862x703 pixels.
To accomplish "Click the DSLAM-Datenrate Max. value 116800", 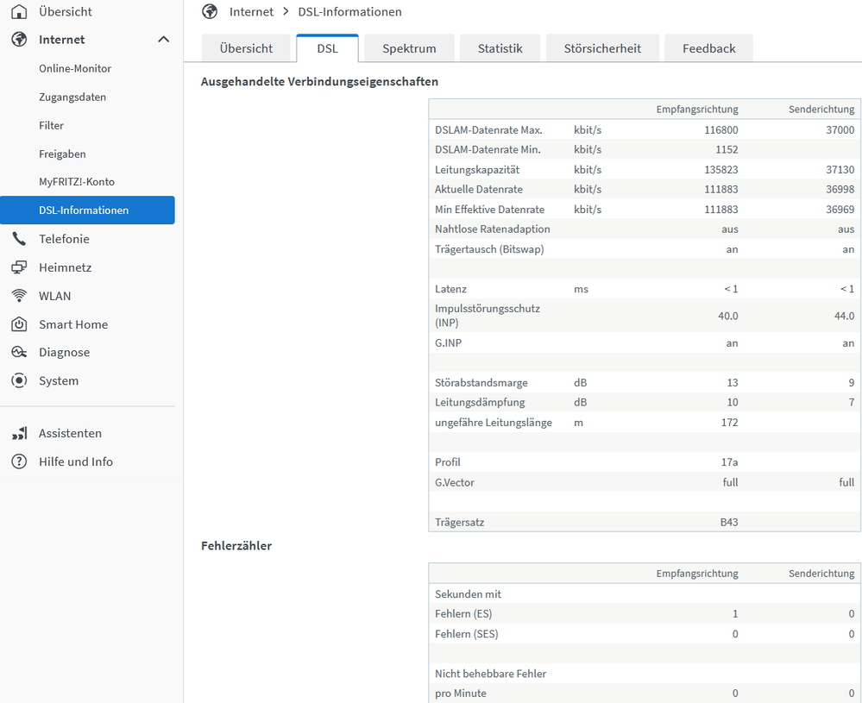I will [x=720, y=129].
